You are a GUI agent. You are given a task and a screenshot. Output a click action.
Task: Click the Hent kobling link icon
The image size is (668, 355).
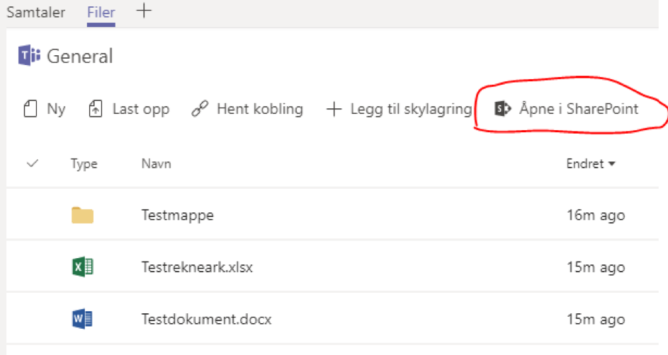click(200, 110)
